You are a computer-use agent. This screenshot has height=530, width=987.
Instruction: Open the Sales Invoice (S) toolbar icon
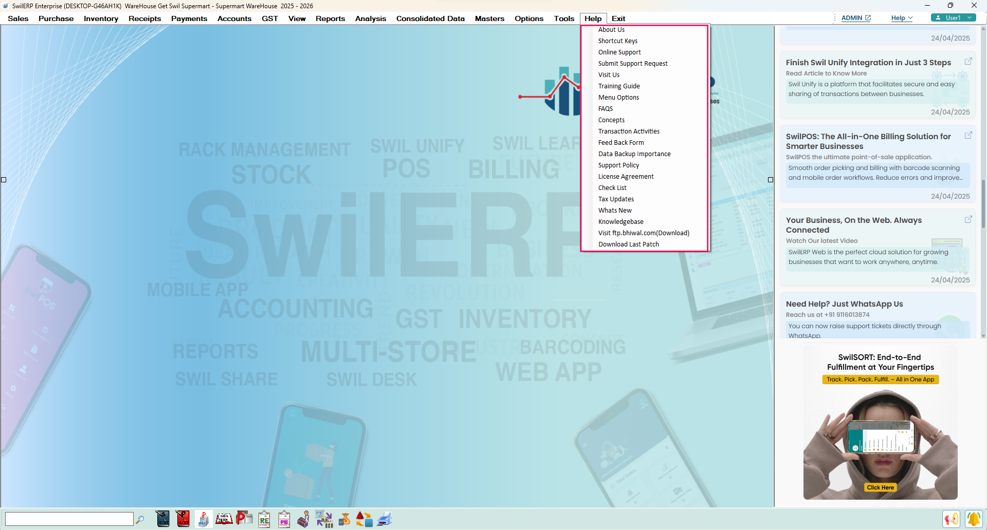162,519
